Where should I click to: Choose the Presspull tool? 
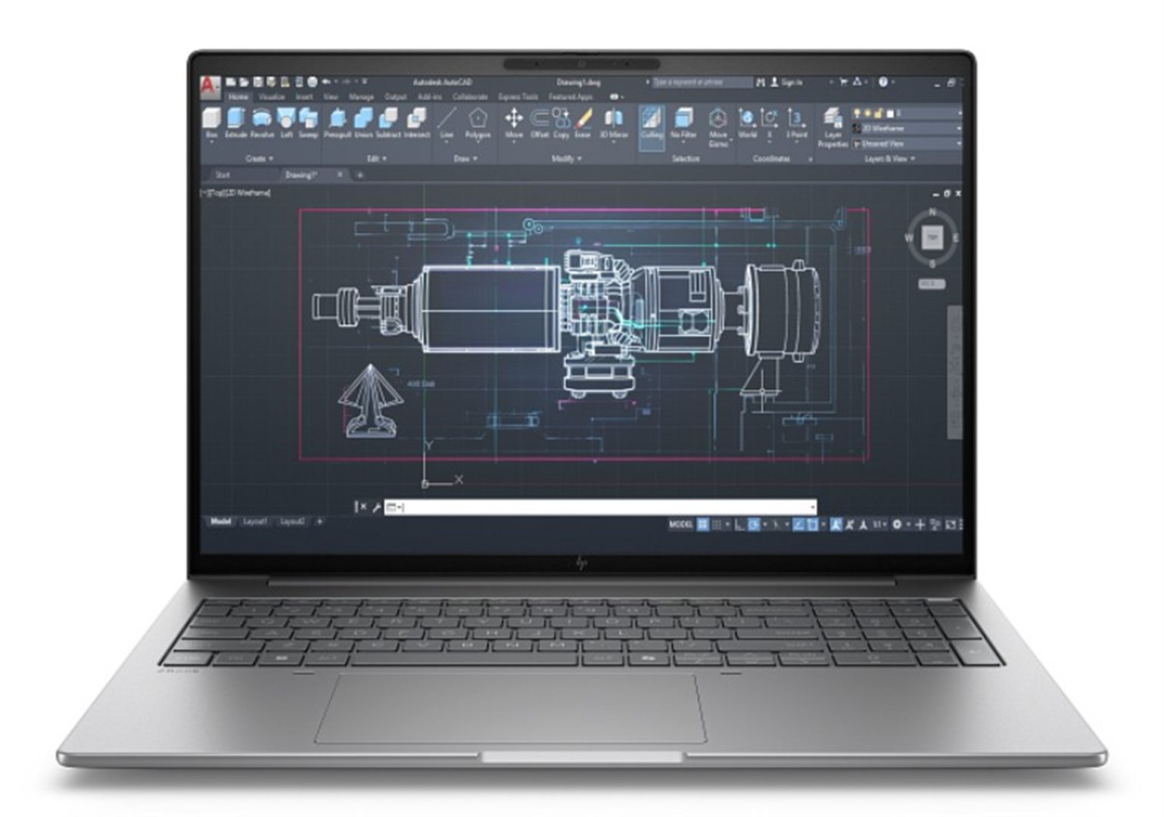(x=338, y=121)
